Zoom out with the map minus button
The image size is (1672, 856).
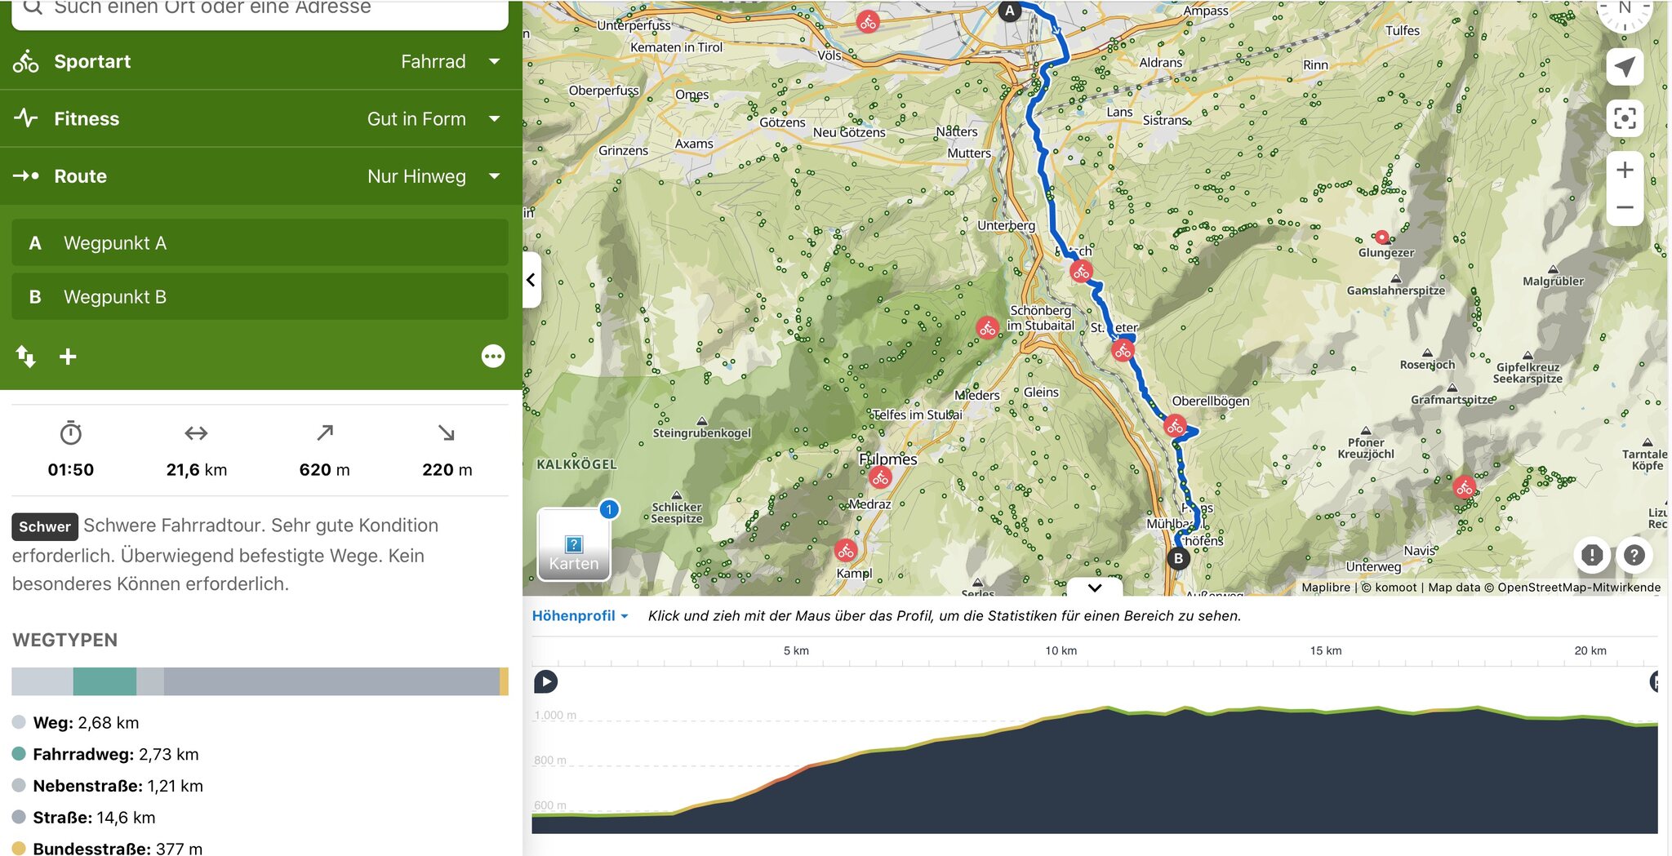point(1624,207)
